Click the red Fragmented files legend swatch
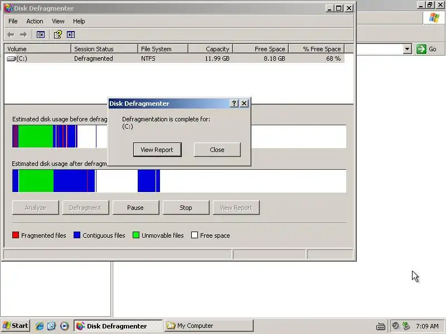446x334 pixels. (16, 235)
